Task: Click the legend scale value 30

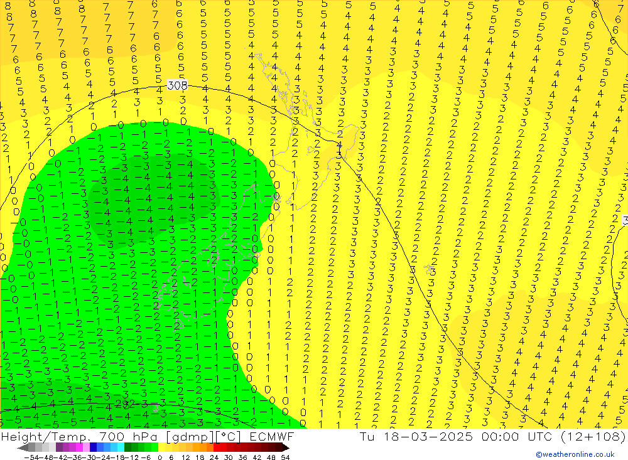Action: tap(229, 457)
